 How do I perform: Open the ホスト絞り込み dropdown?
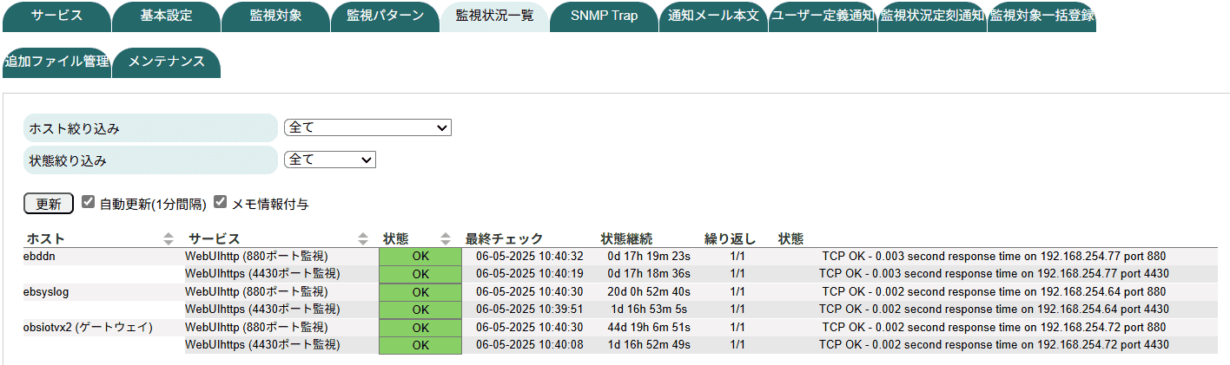[367, 127]
